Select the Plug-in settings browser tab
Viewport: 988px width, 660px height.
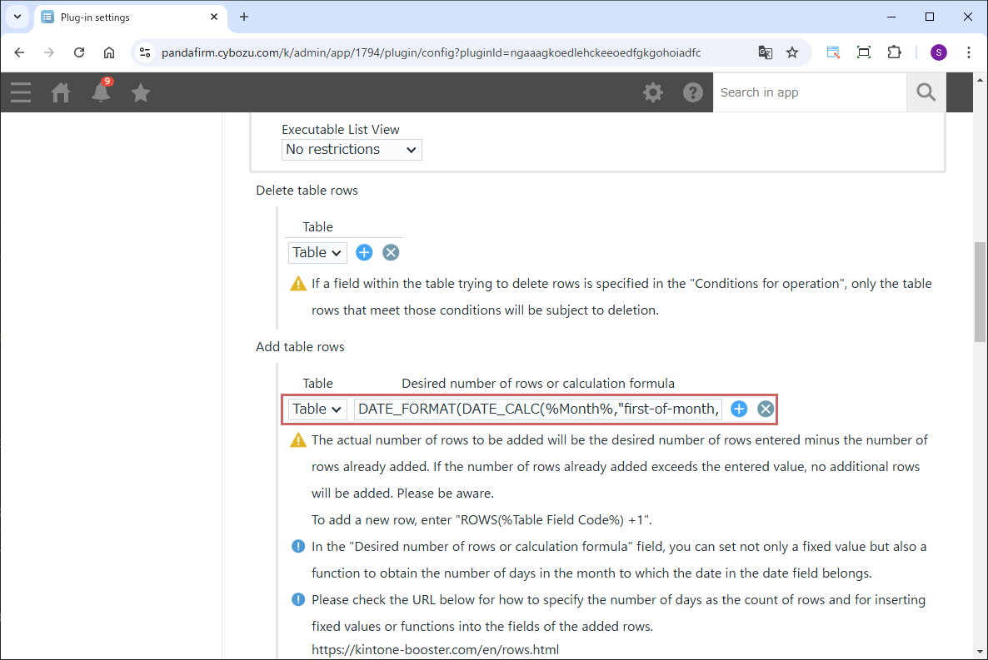point(125,17)
